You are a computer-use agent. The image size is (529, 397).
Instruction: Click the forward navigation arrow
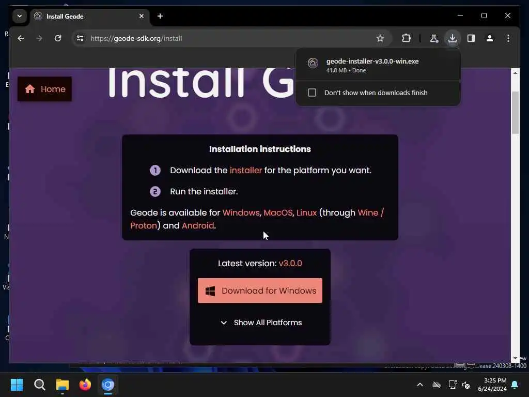[39, 38]
